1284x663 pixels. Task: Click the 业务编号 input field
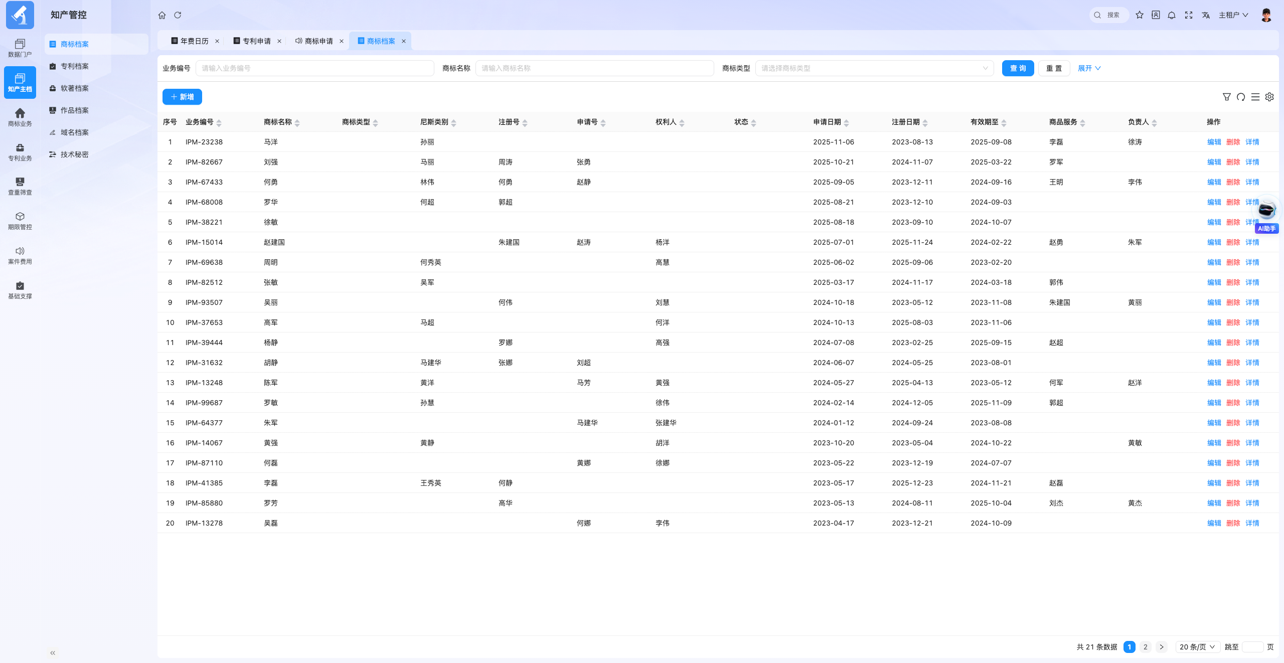pyautogui.click(x=314, y=68)
